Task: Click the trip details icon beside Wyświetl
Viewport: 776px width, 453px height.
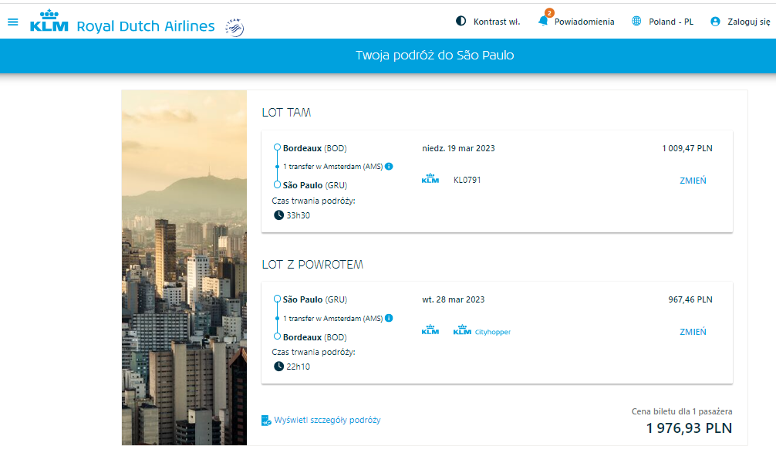Action: (266, 421)
